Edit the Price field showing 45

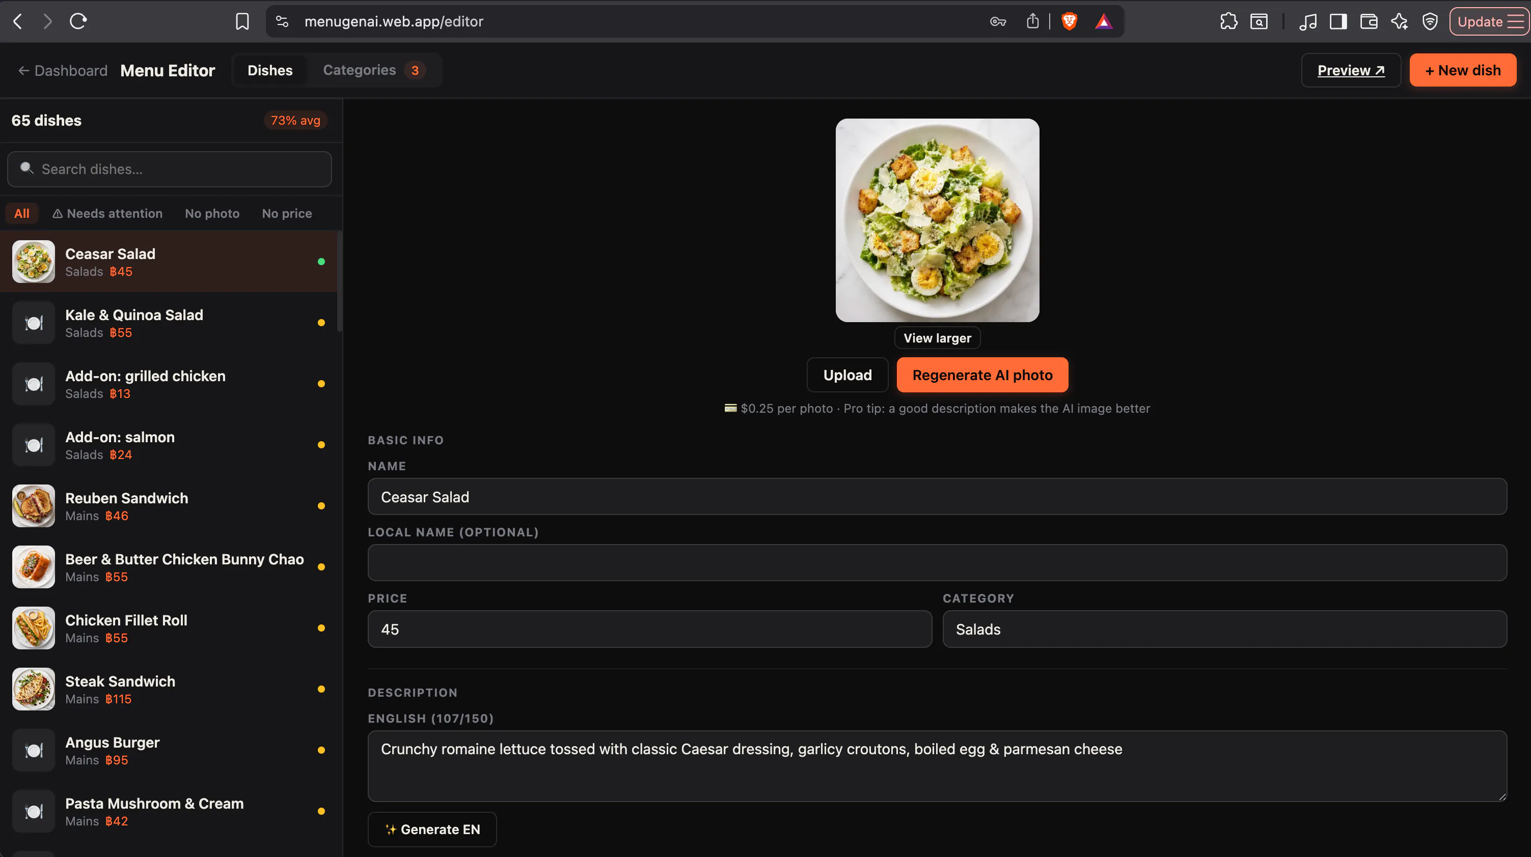649,629
